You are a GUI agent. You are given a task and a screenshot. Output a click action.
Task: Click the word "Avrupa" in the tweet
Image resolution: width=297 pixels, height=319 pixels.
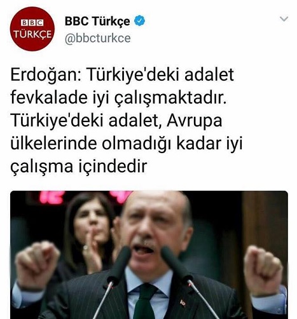pyautogui.click(x=195, y=121)
